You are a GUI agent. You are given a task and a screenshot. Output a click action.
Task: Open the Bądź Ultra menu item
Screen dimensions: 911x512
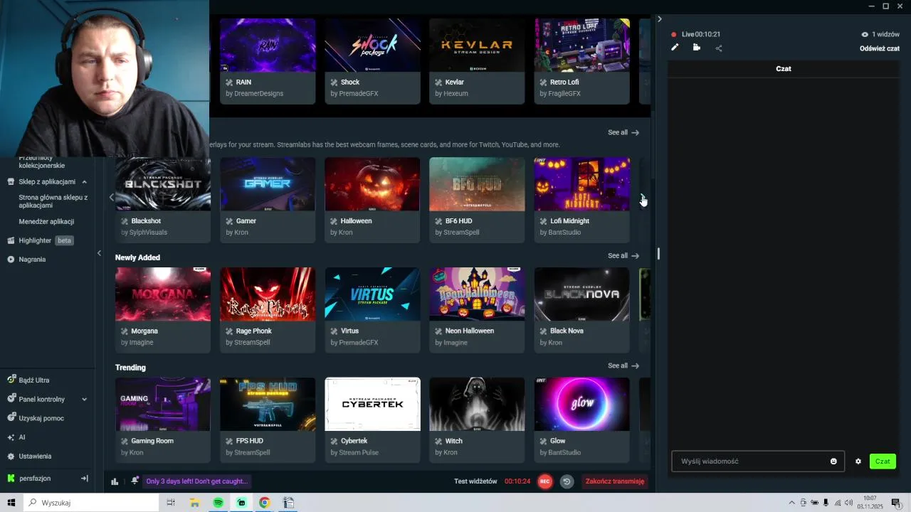[34, 380]
